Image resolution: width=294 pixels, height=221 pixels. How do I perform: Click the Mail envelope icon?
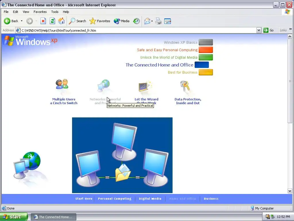coord(147,21)
